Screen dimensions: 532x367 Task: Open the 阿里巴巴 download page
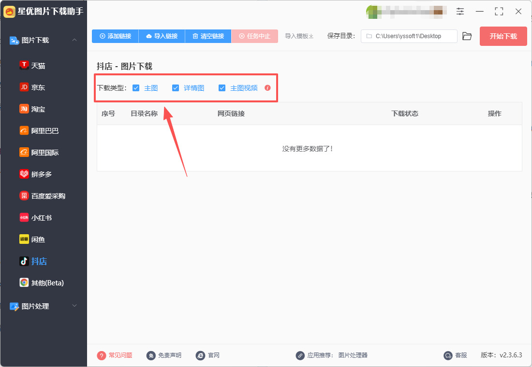click(39, 131)
